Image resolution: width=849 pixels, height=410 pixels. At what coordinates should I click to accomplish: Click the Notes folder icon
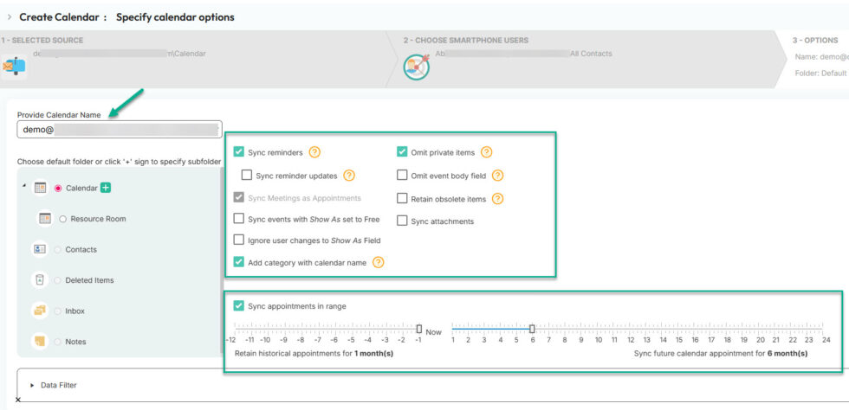coord(40,342)
